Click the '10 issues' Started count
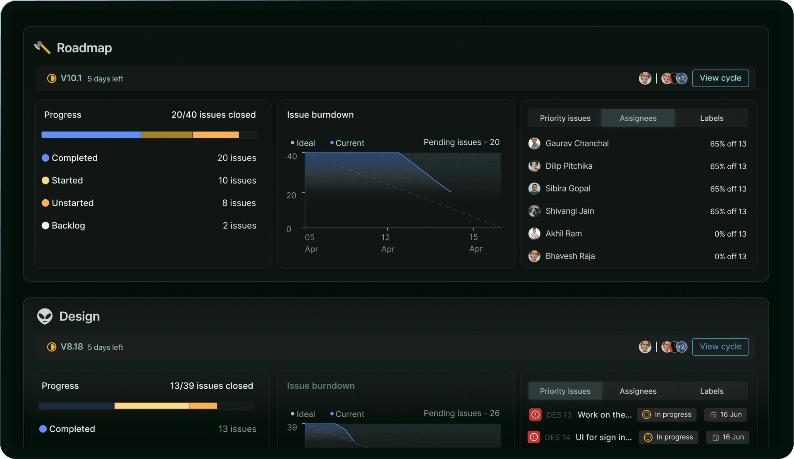 pyautogui.click(x=237, y=181)
